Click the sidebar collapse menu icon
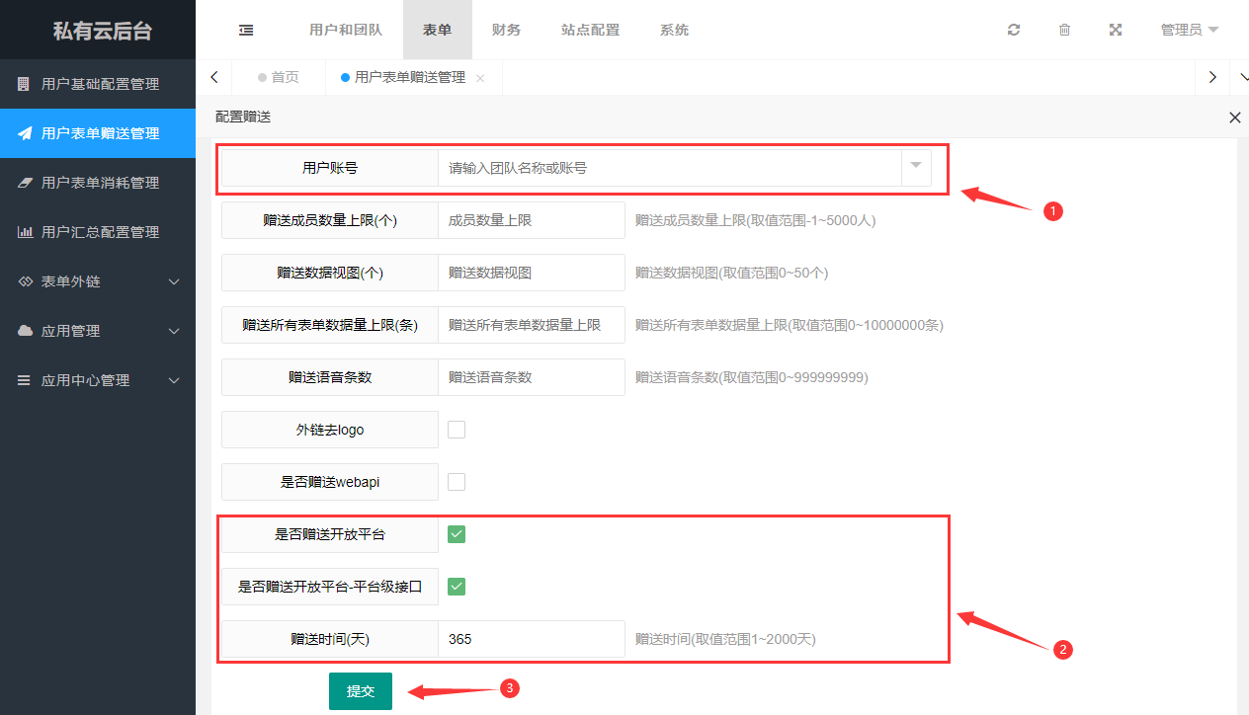 (x=246, y=30)
